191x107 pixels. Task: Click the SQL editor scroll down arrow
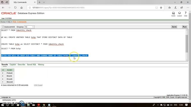(x=187, y=60)
